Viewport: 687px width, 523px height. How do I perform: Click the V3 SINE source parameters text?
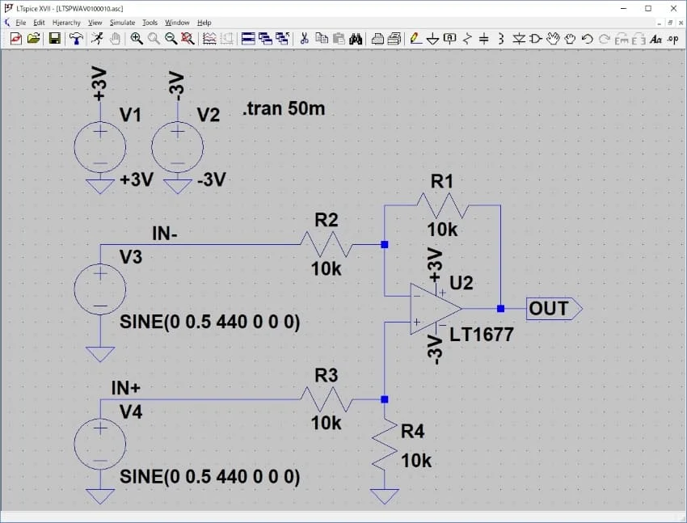click(x=209, y=323)
